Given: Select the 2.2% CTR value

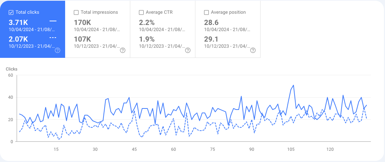Looking at the screenshot, I should coord(147,23).
